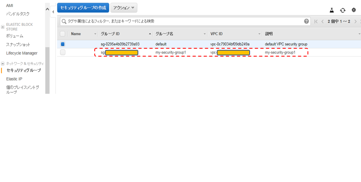Click the VPC ID column header

point(216,34)
